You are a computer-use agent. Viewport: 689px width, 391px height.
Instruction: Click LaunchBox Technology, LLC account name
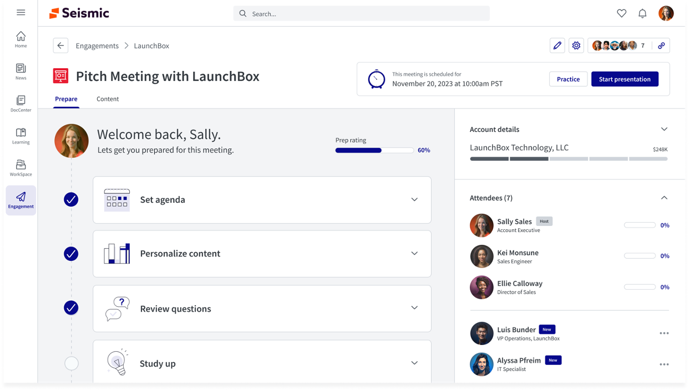click(519, 148)
